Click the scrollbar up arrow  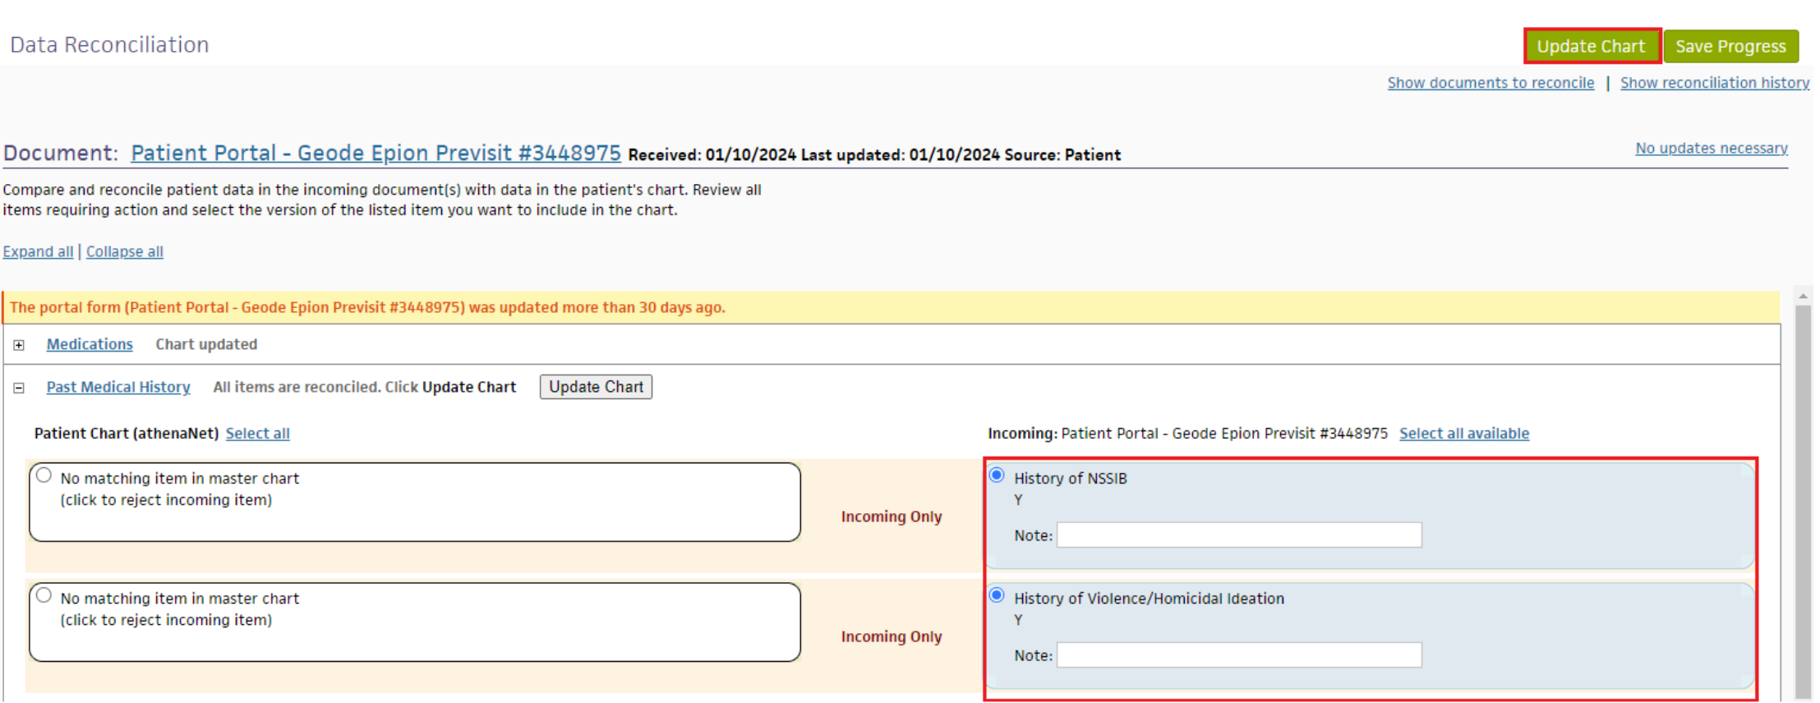1803,296
